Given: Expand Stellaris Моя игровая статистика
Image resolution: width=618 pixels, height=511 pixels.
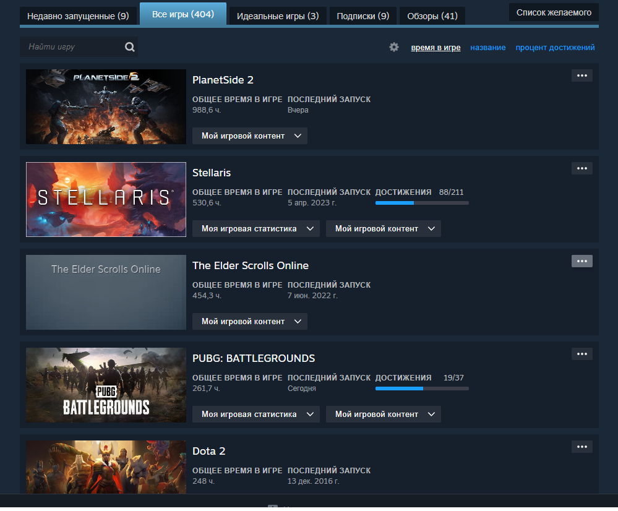Looking at the screenshot, I should pos(255,229).
